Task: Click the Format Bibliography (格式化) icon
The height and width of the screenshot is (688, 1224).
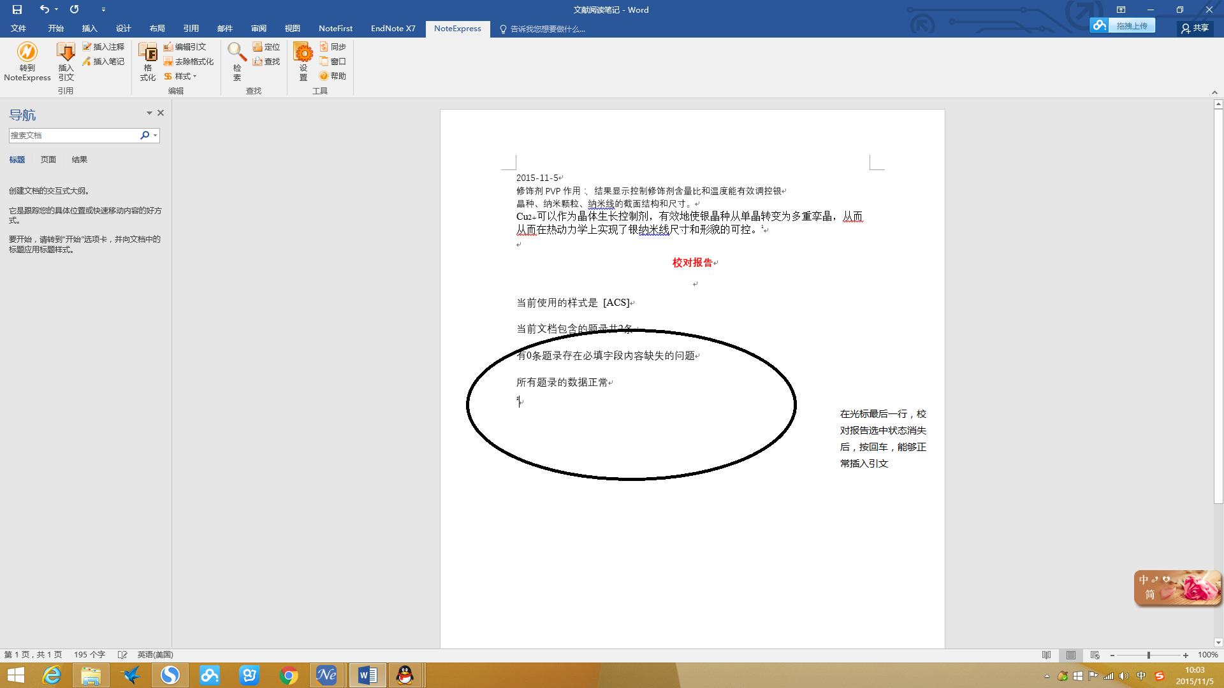Action: (x=147, y=52)
